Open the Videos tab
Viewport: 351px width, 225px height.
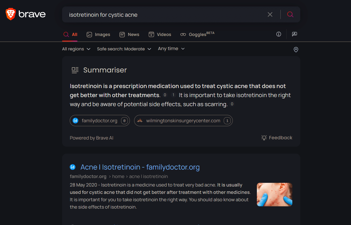tap(160, 35)
